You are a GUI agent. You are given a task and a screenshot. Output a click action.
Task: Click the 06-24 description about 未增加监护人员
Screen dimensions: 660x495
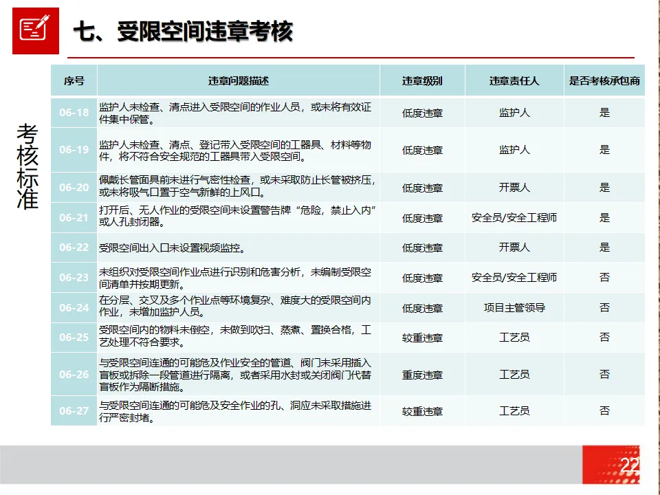(235, 306)
